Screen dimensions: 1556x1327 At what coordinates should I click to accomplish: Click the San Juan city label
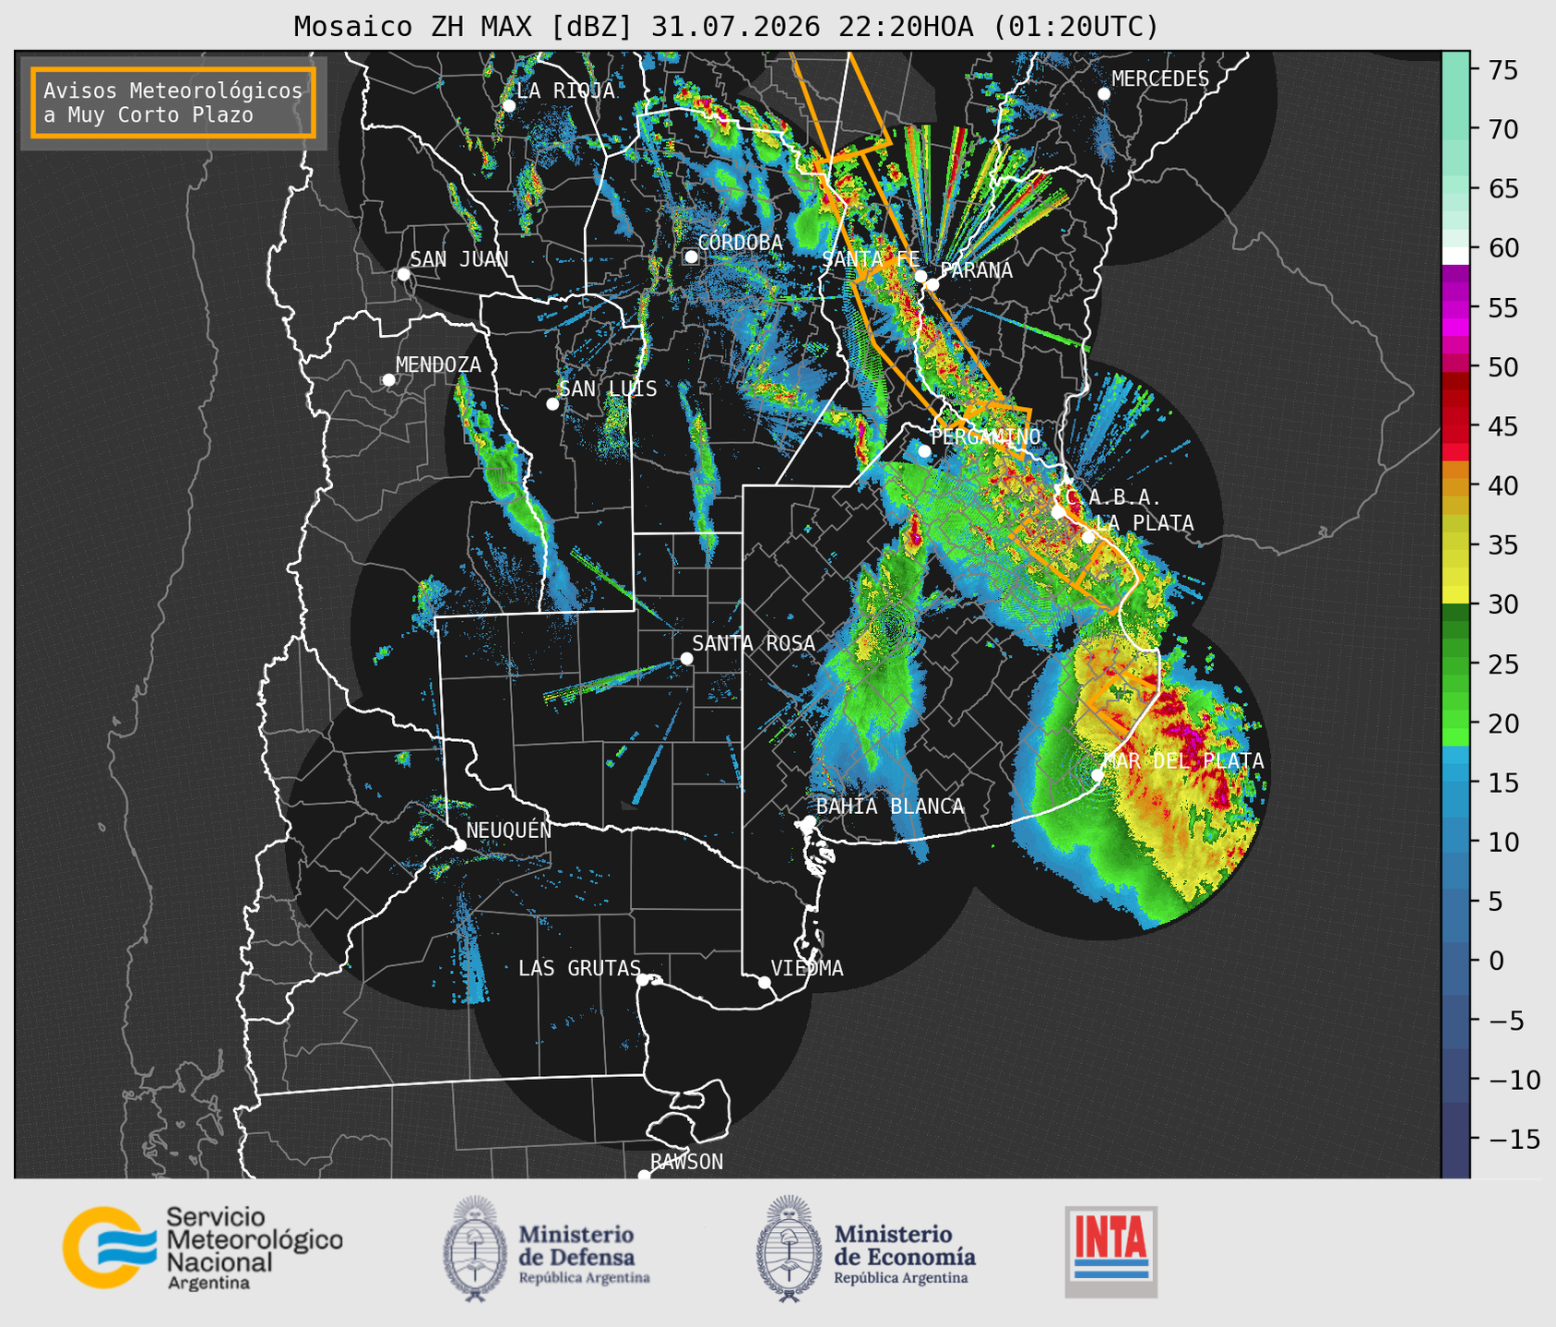click(458, 259)
